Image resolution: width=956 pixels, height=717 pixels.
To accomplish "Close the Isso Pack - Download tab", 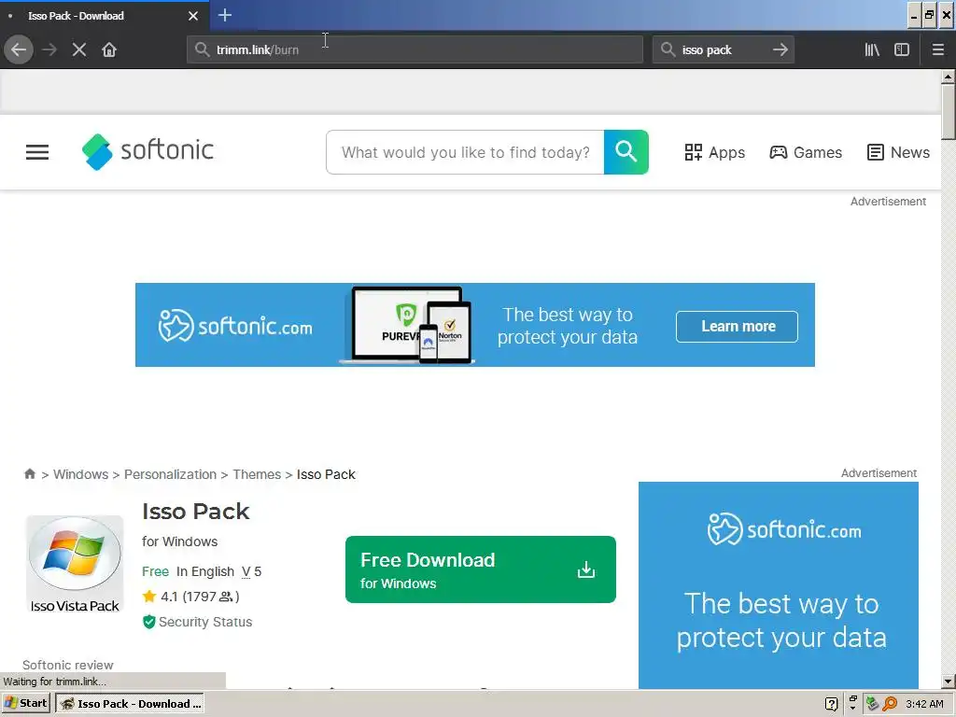I will tap(193, 16).
